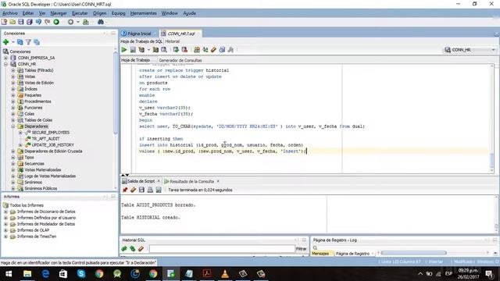The height and width of the screenshot is (281, 500).
Task: Select Informes de OLAP report folder
Action: (33, 230)
